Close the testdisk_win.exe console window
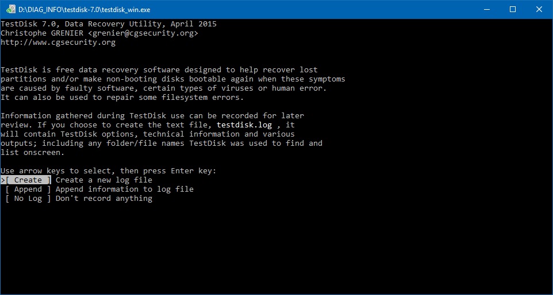Viewport: 553px width, 295px height. click(x=539, y=10)
